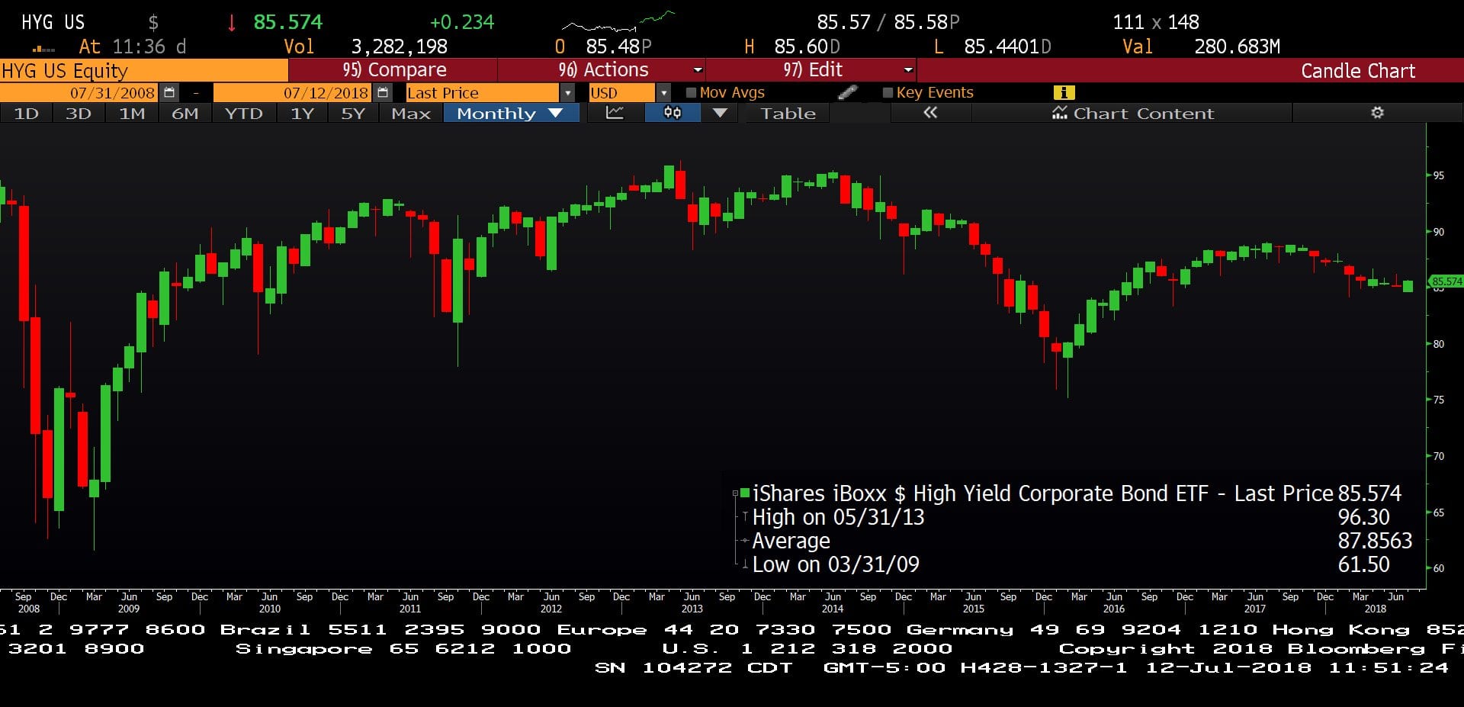Collapse panel with double left chevron
This screenshot has height=707, width=1464.
[x=929, y=113]
